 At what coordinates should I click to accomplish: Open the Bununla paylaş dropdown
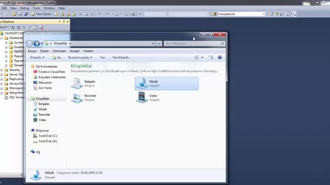point(80,58)
